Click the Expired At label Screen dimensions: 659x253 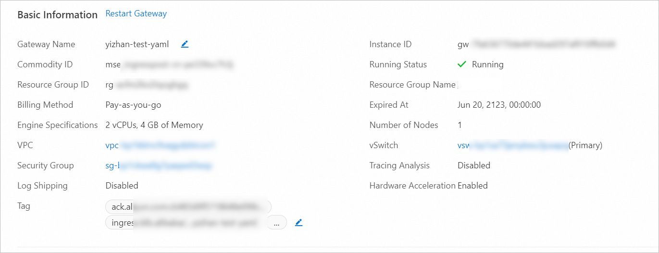point(389,105)
